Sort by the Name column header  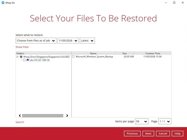pos(93,53)
